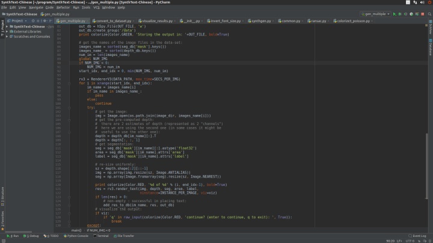
Task: Click the Ubuntu network arrows indicator
Action: click(x=415, y=2)
